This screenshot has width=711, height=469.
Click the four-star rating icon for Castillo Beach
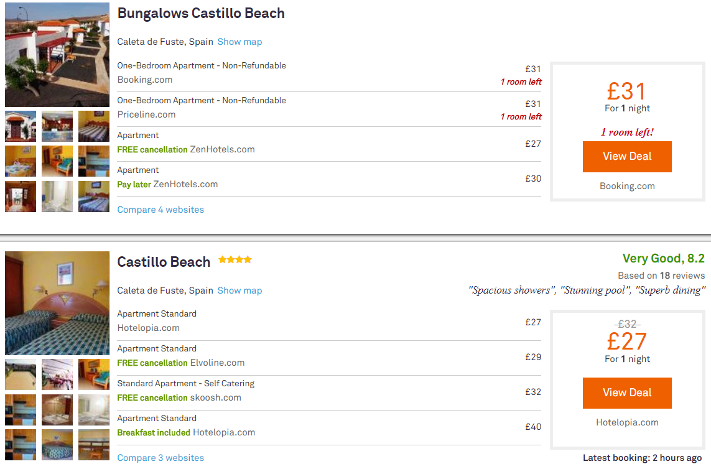pos(235,260)
